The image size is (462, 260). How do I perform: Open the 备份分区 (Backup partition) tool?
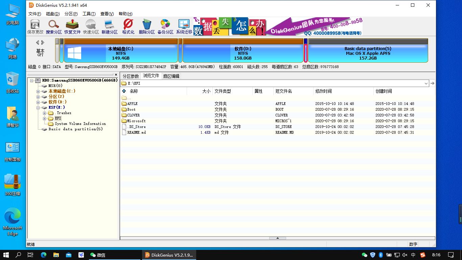click(165, 27)
